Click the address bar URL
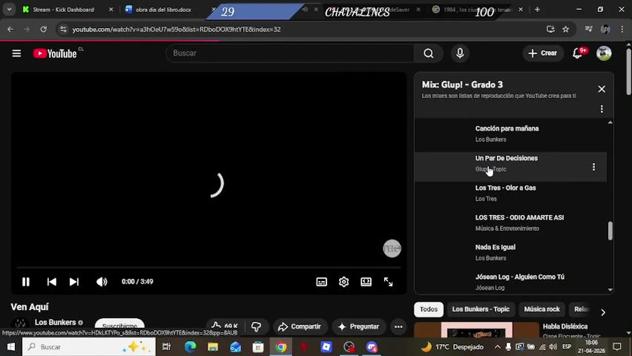Viewport: 632px width, 356px height. tap(177, 30)
